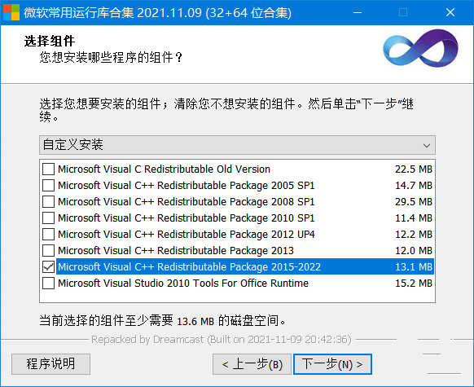The image size is (474, 387).
Task: Select the Redistributable Package 2013 row text
Action: [x=176, y=251]
